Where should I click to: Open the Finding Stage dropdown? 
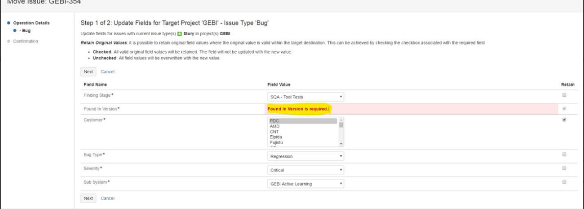pos(306,97)
